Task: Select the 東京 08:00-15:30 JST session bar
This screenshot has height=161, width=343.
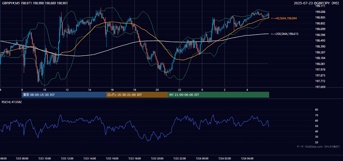Action: (64, 95)
